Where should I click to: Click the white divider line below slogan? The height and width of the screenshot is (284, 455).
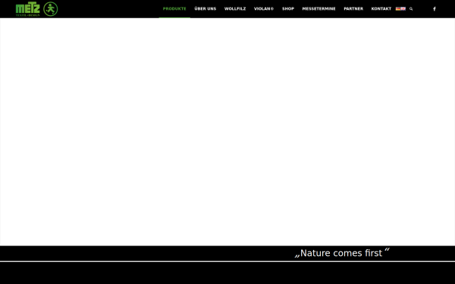[227, 261]
